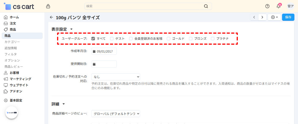
Task: Open マーケティング in the sidebar menu
Action: tap(20, 79)
